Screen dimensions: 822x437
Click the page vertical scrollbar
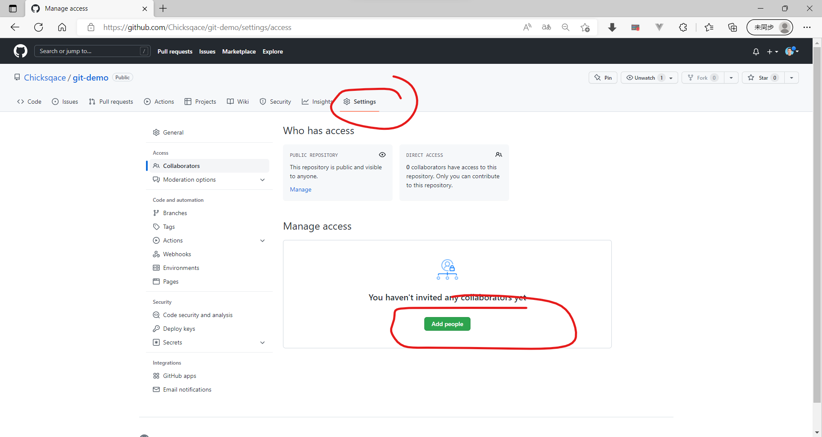[x=817, y=225]
